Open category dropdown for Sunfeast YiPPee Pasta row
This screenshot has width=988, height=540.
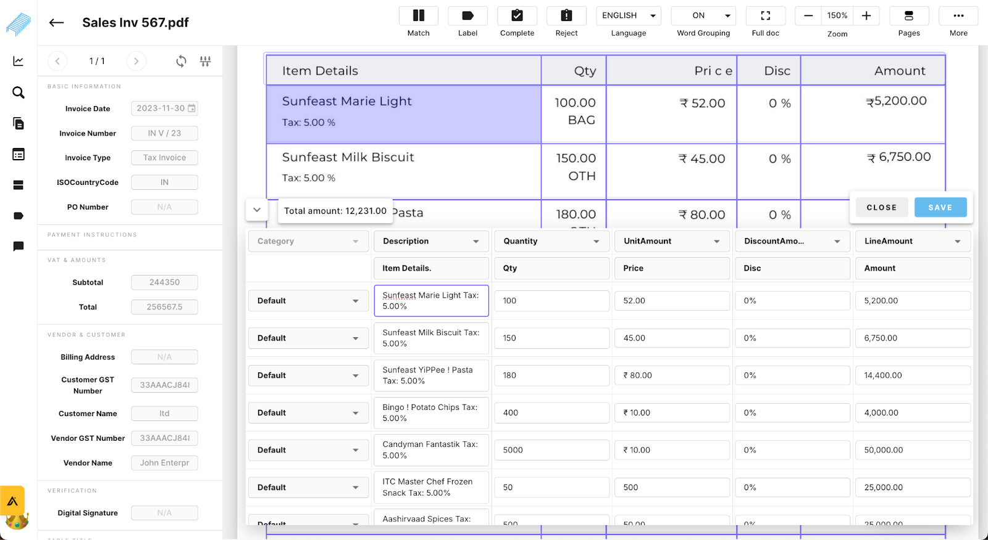click(x=308, y=375)
